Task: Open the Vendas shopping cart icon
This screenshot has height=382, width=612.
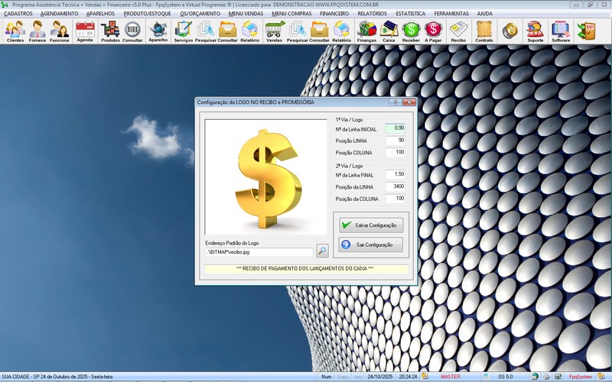Action: [x=275, y=31]
